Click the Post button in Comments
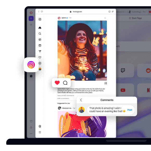The image size is (151, 151). [130, 110]
